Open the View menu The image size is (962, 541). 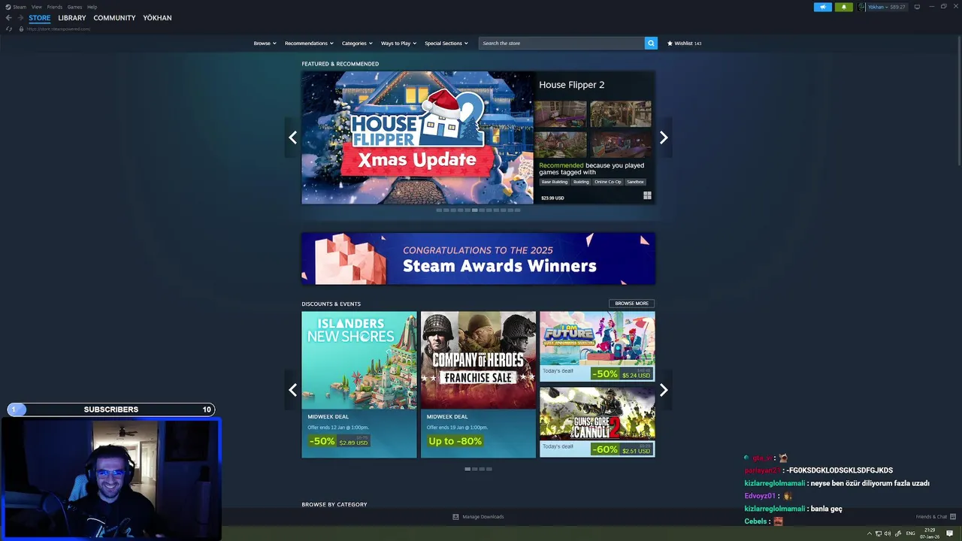36,7
